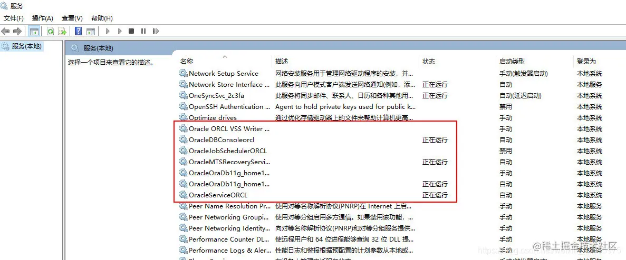Click the gear icon for OracleDBConsoleorcl

pyautogui.click(x=183, y=140)
